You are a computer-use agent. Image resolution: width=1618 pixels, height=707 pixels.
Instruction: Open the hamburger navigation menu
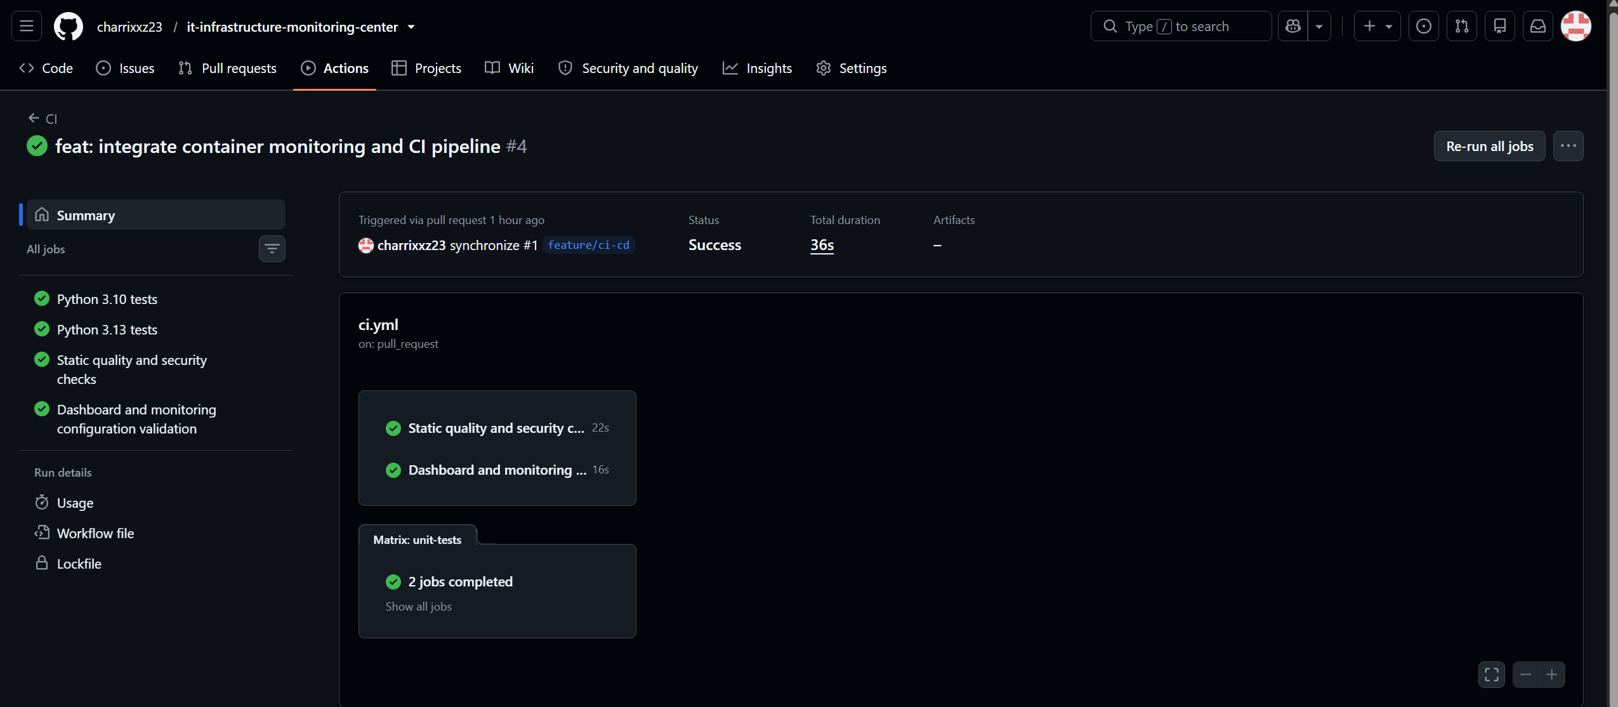click(x=27, y=26)
